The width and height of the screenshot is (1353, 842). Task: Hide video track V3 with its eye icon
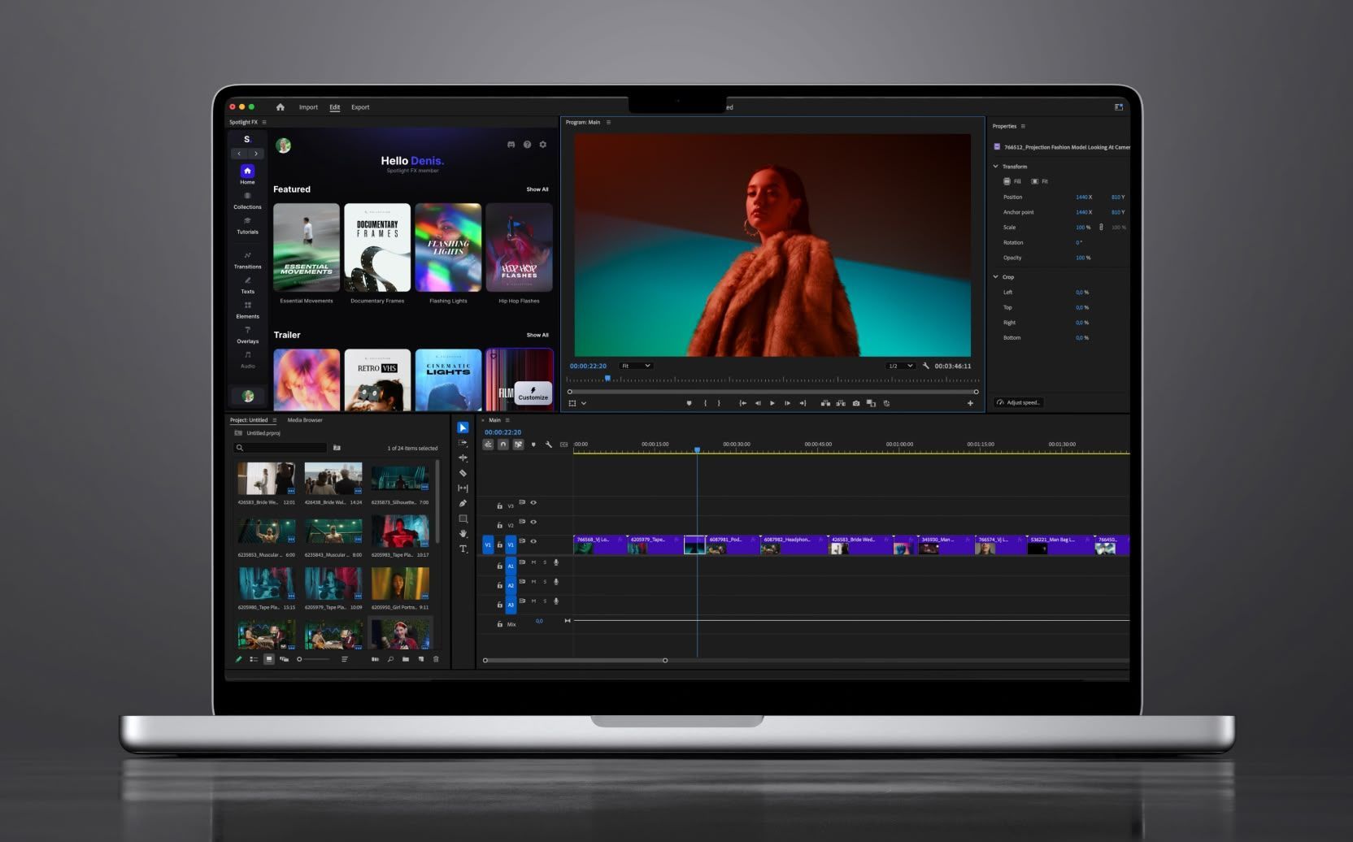coord(533,503)
